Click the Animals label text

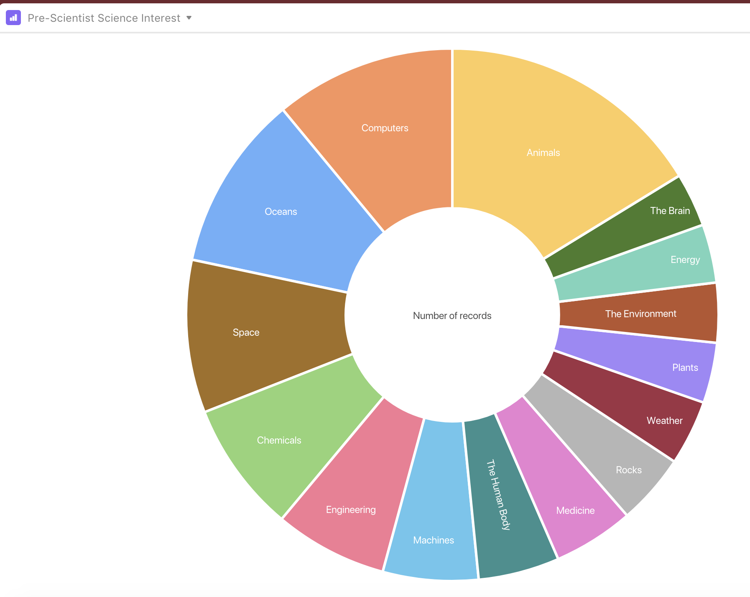[x=543, y=153]
